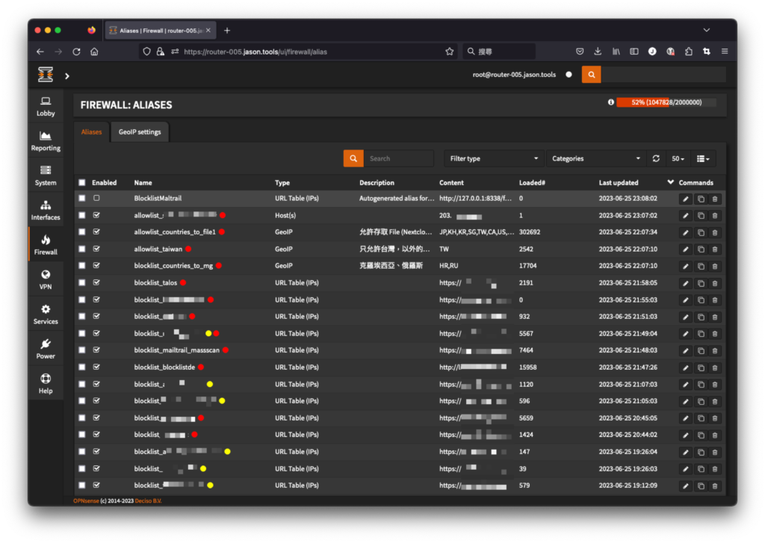The image size is (765, 543).
Task: Open the Lobby section in sidebar
Action: click(x=46, y=106)
